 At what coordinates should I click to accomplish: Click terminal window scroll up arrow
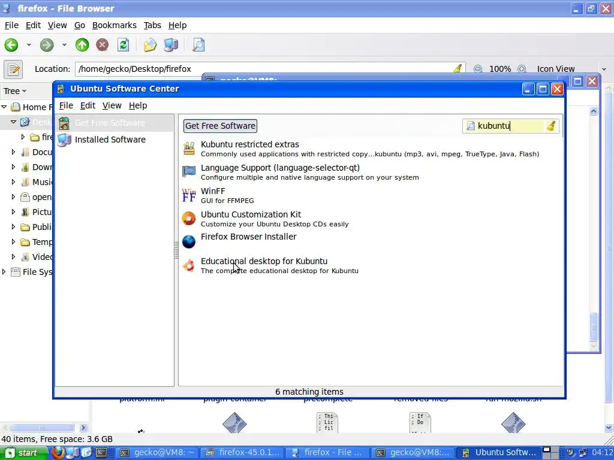pos(594,111)
